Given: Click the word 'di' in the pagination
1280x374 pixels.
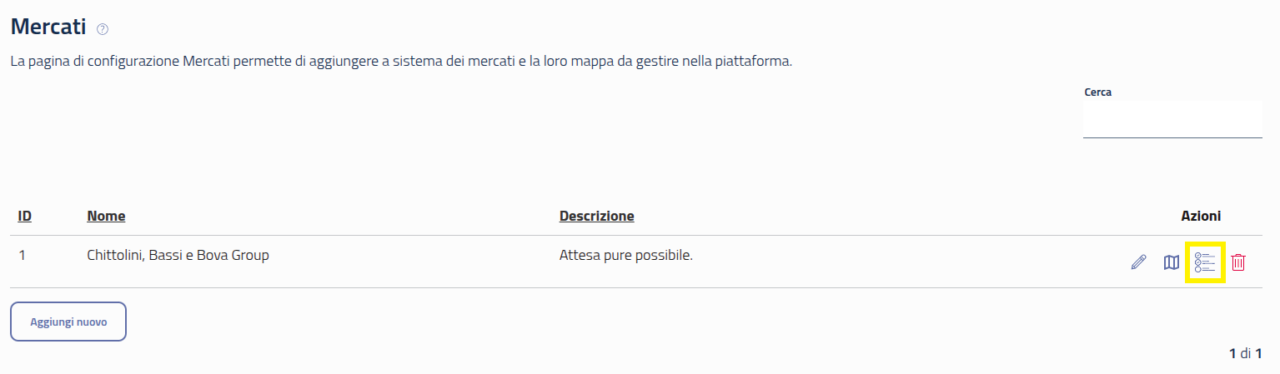Looking at the screenshot, I should click(1245, 353).
